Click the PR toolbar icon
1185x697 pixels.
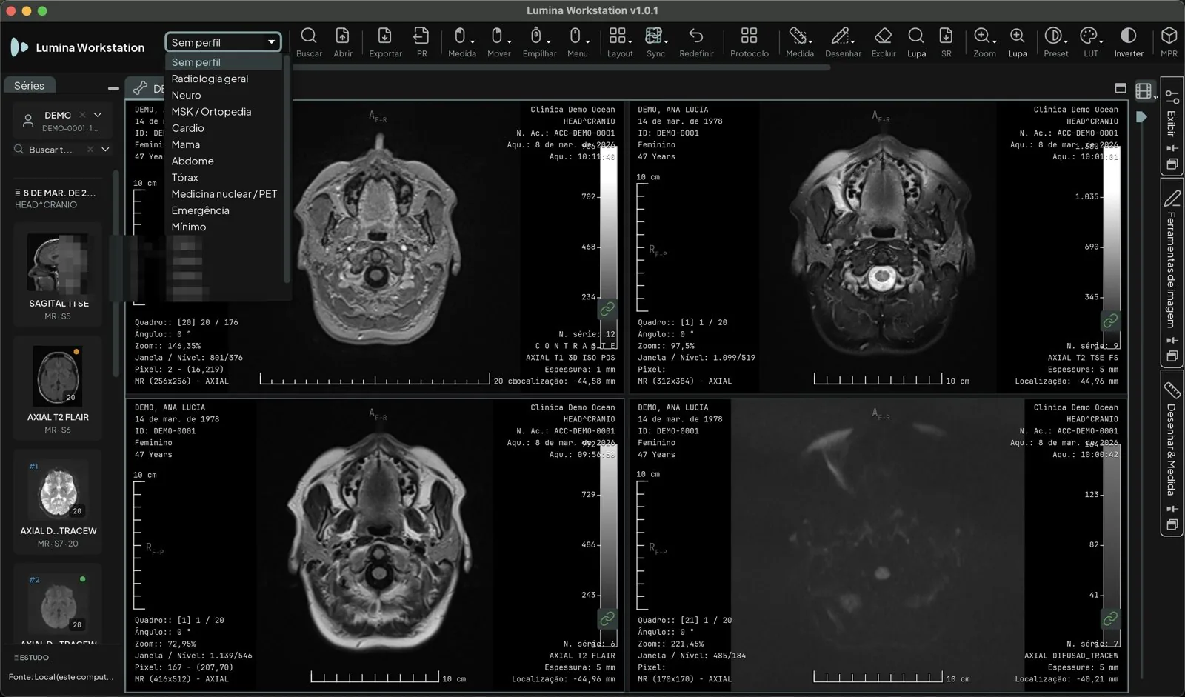(421, 42)
